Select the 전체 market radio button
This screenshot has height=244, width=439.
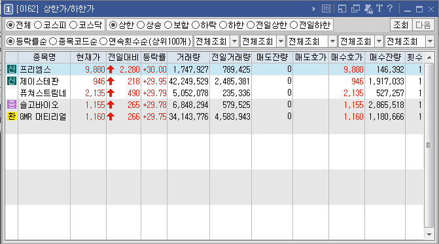[x=10, y=25]
